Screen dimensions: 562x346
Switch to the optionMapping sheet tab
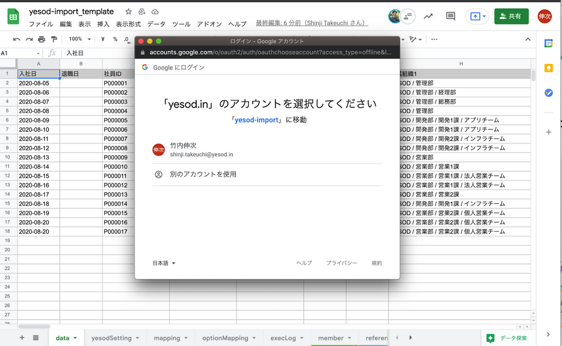[x=225, y=338]
